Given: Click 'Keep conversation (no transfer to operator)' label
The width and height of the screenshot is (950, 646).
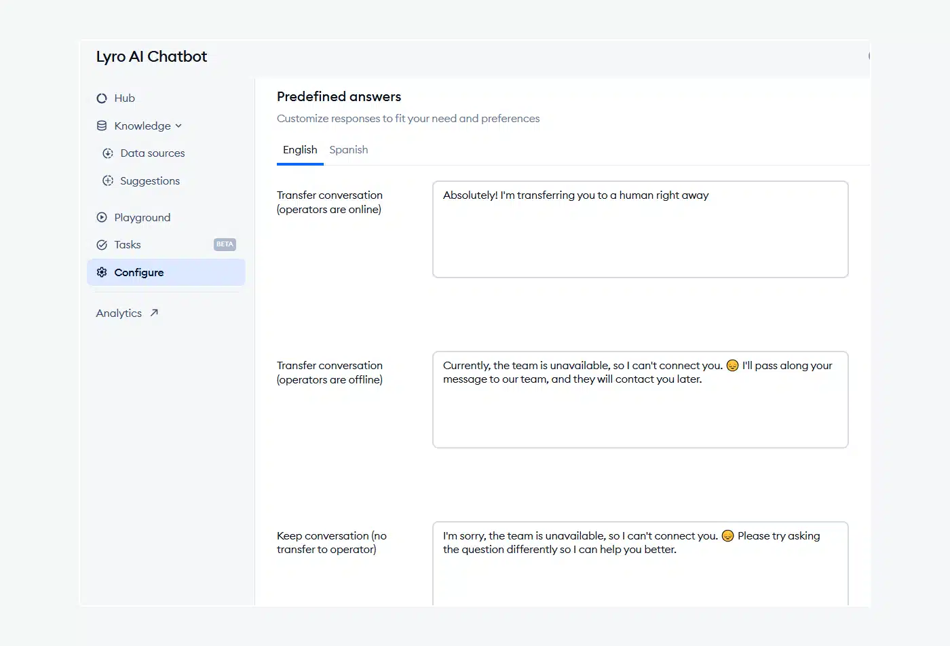Looking at the screenshot, I should [x=332, y=543].
